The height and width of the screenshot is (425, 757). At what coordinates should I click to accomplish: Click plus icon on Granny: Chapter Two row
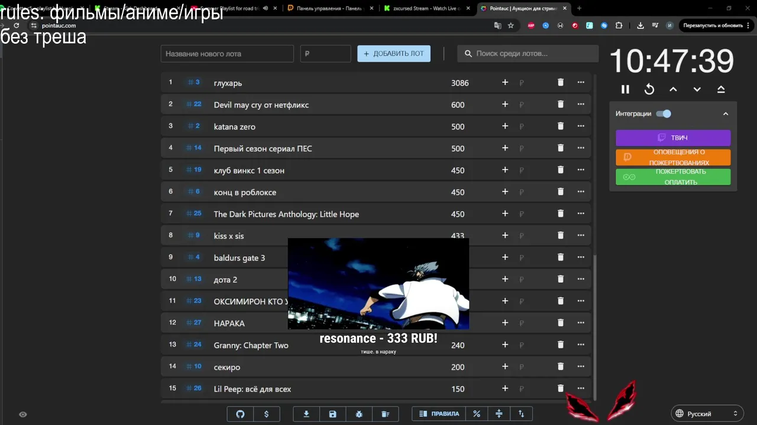505,345
